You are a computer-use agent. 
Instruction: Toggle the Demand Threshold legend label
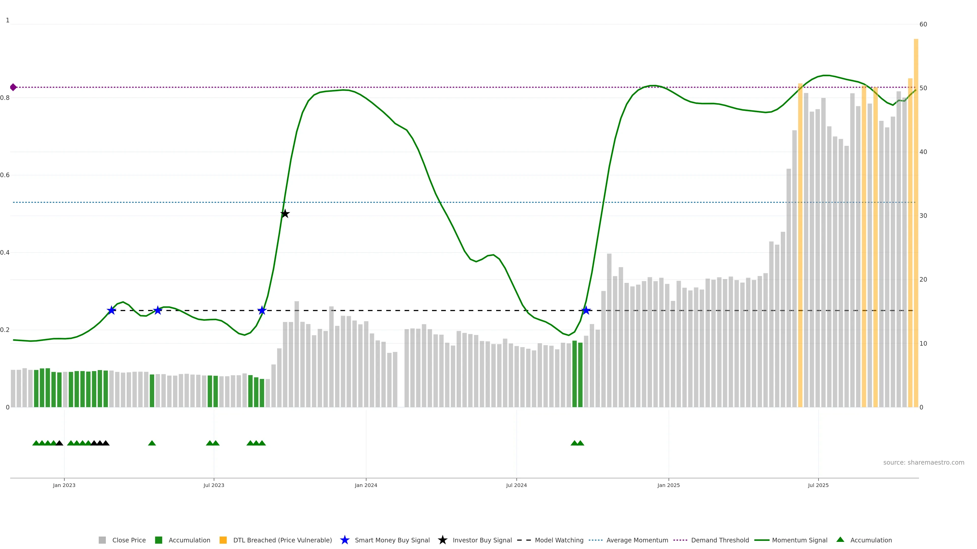click(720, 540)
